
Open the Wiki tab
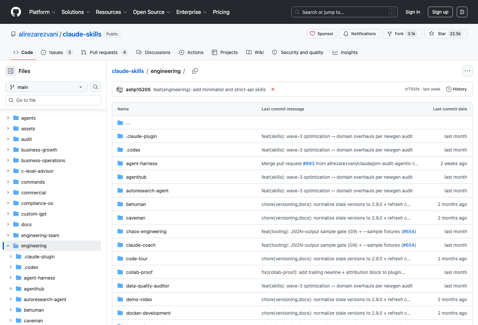click(255, 52)
